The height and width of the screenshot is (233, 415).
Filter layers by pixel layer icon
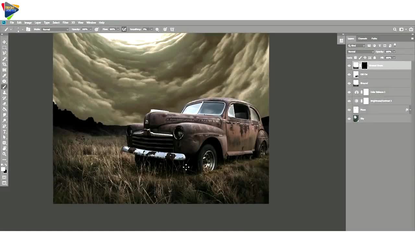coord(369,46)
